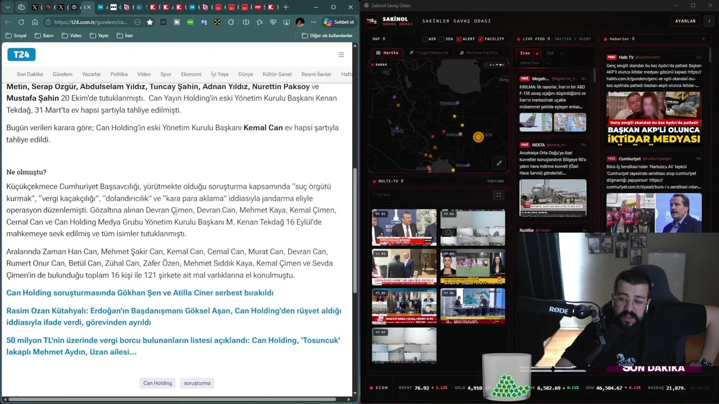Open the AYARLAR settings button
This screenshot has height=404, width=719.
pyautogui.click(x=685, y=21)
